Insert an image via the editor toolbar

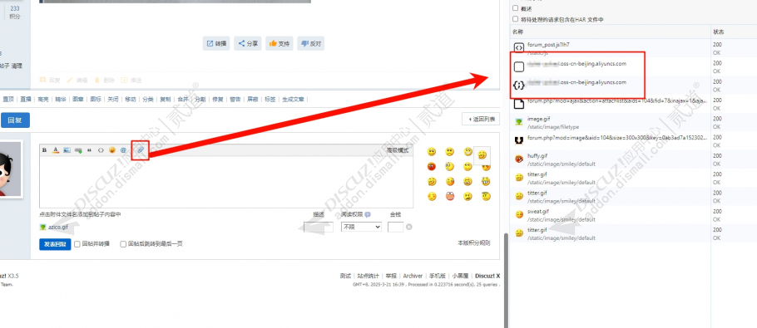pyautogui.click(x=67, y=150)
